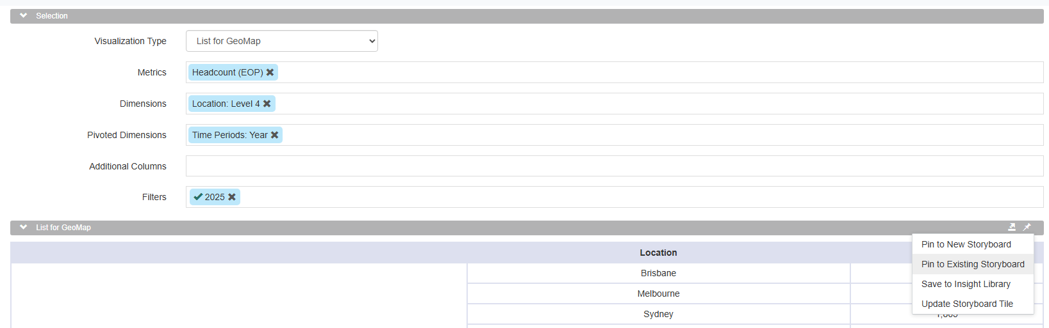Click the Additional Columns input field
This screenshot has width=1049, height=328.
614,166
